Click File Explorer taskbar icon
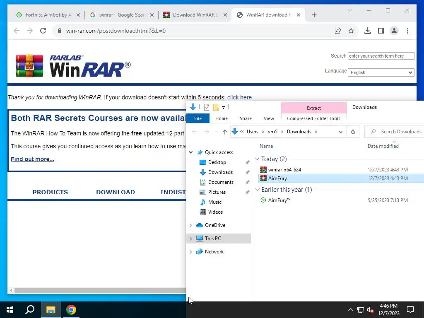 [x=51, y=310]
